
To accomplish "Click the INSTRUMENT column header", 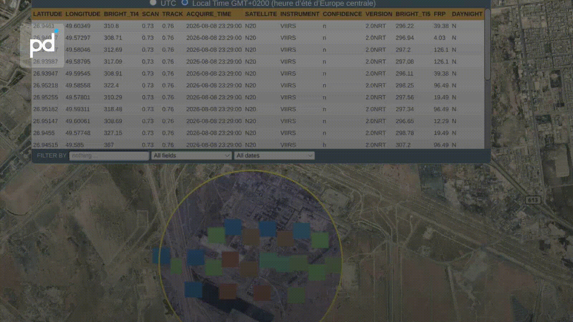I will pos(300,14).
